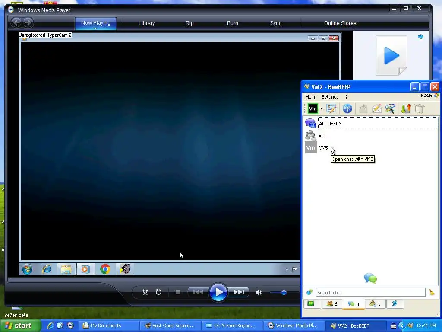
Task: Click the Internet Explorer quick launch icon
Action: (51, 326)
